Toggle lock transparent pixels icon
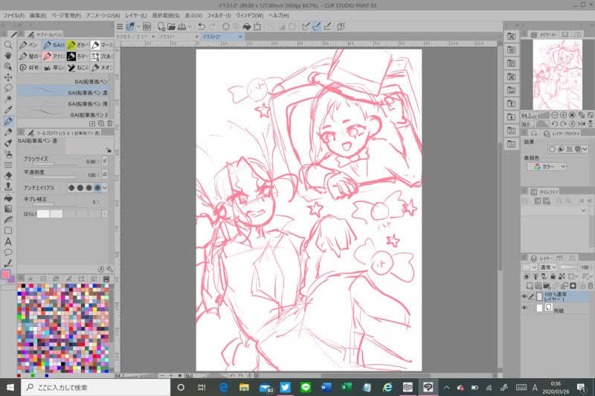 562,276
